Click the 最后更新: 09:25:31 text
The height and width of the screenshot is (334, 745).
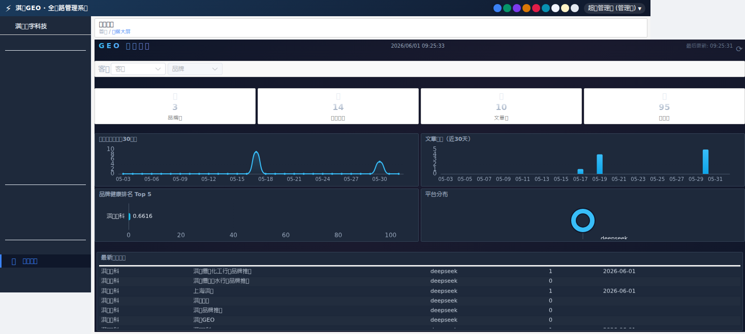point(709,46)
